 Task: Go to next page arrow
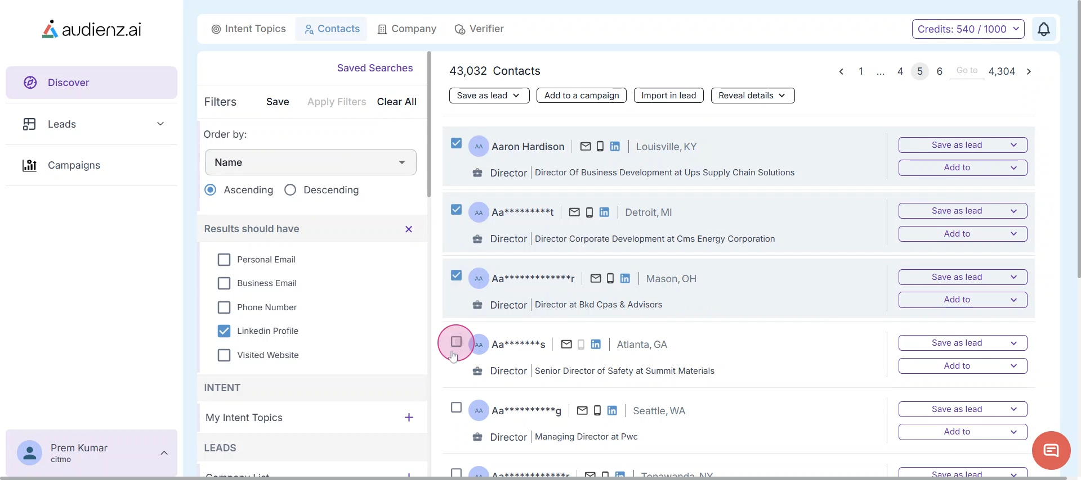1029,71
